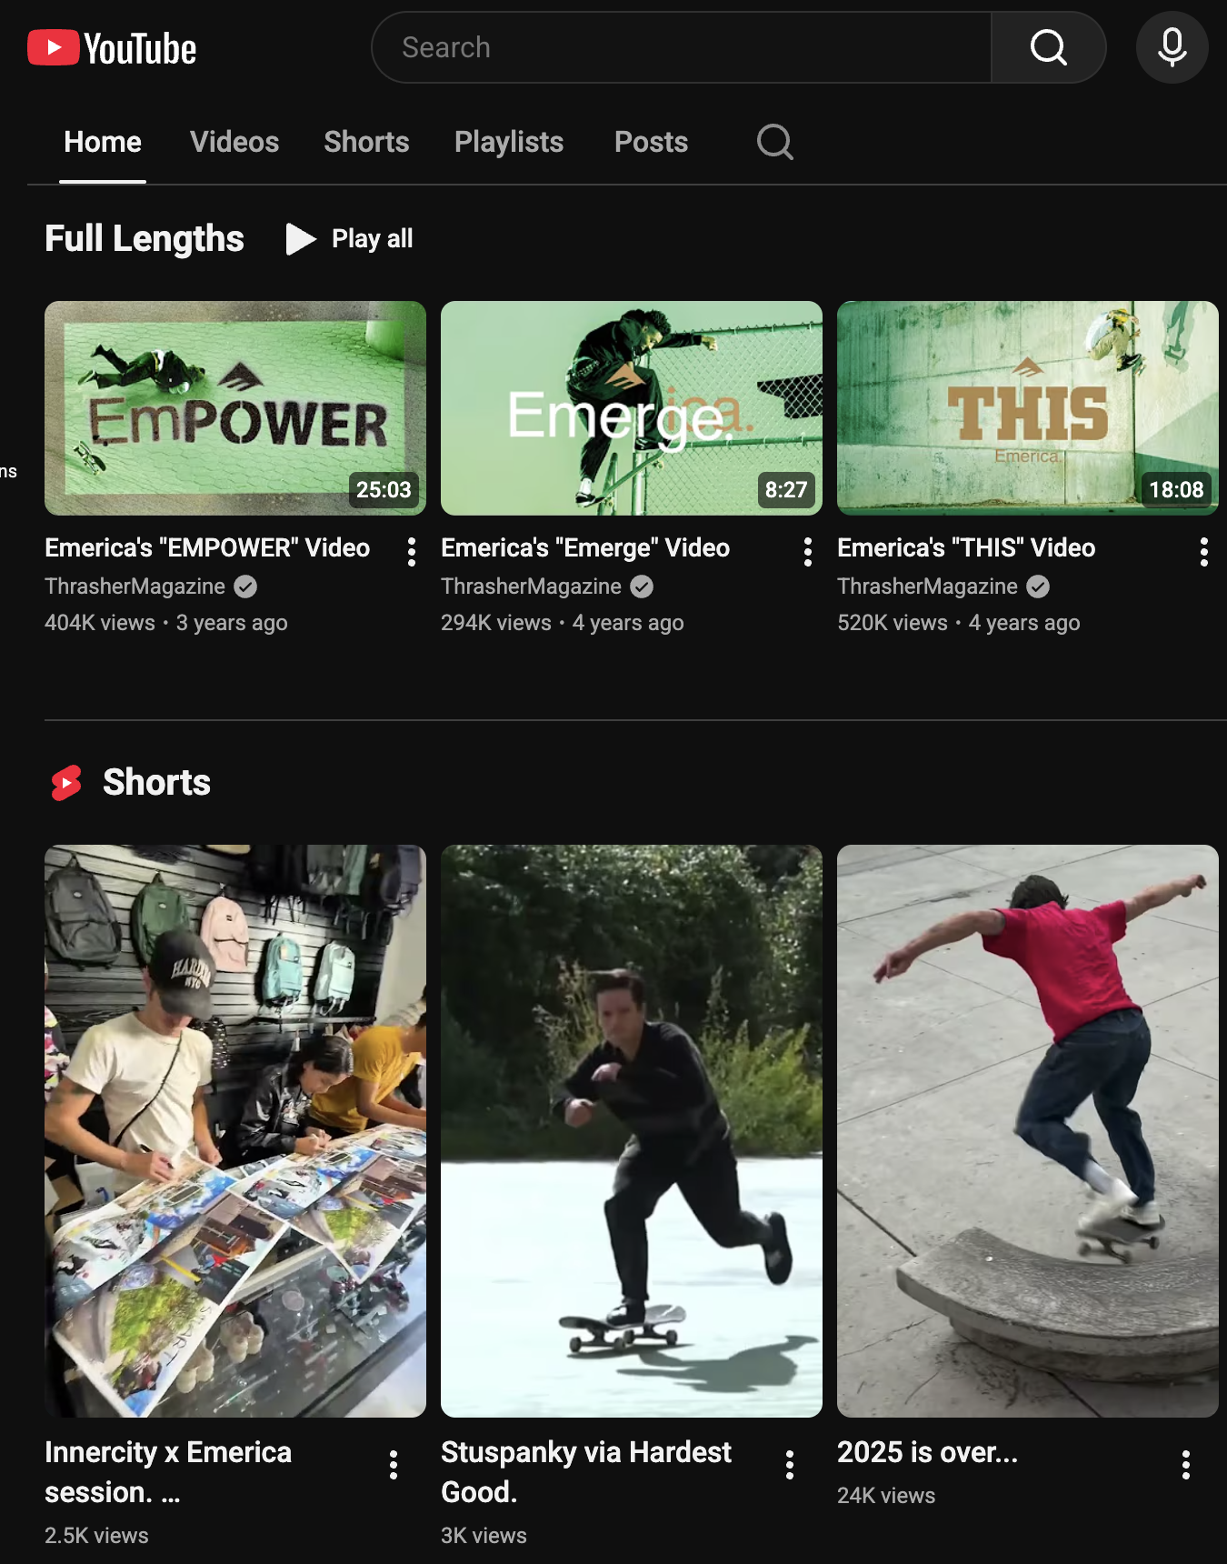Click the YouTube logo
This screenshot has width=1227, height=1564.
pos(112,48)
